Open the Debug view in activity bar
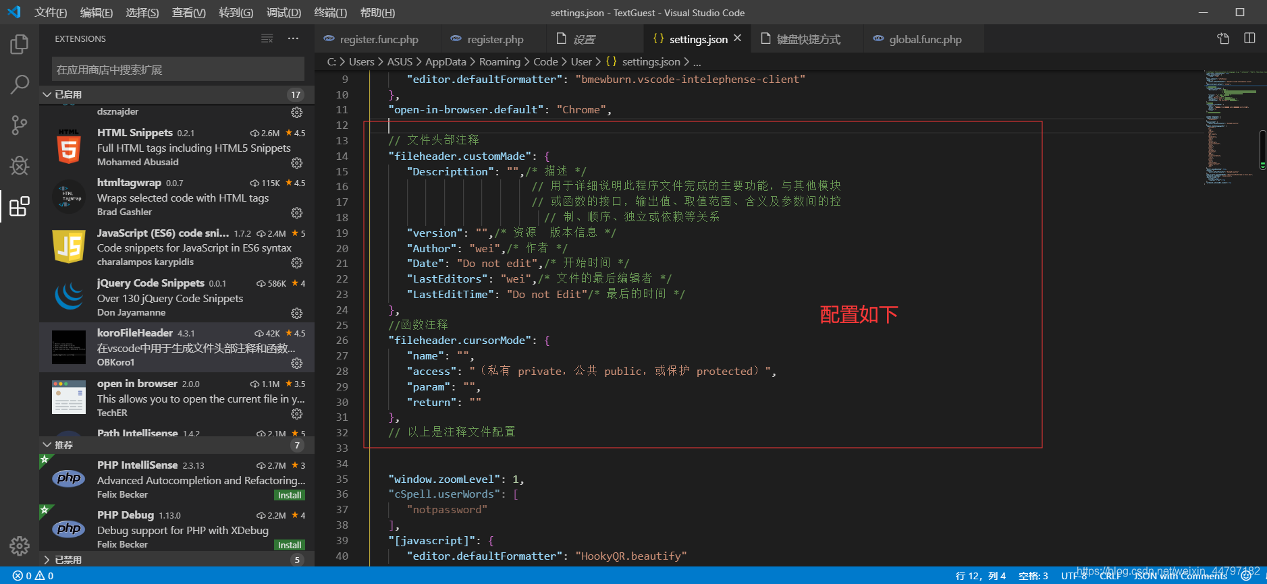1267x584 pixels. (19, 165)
